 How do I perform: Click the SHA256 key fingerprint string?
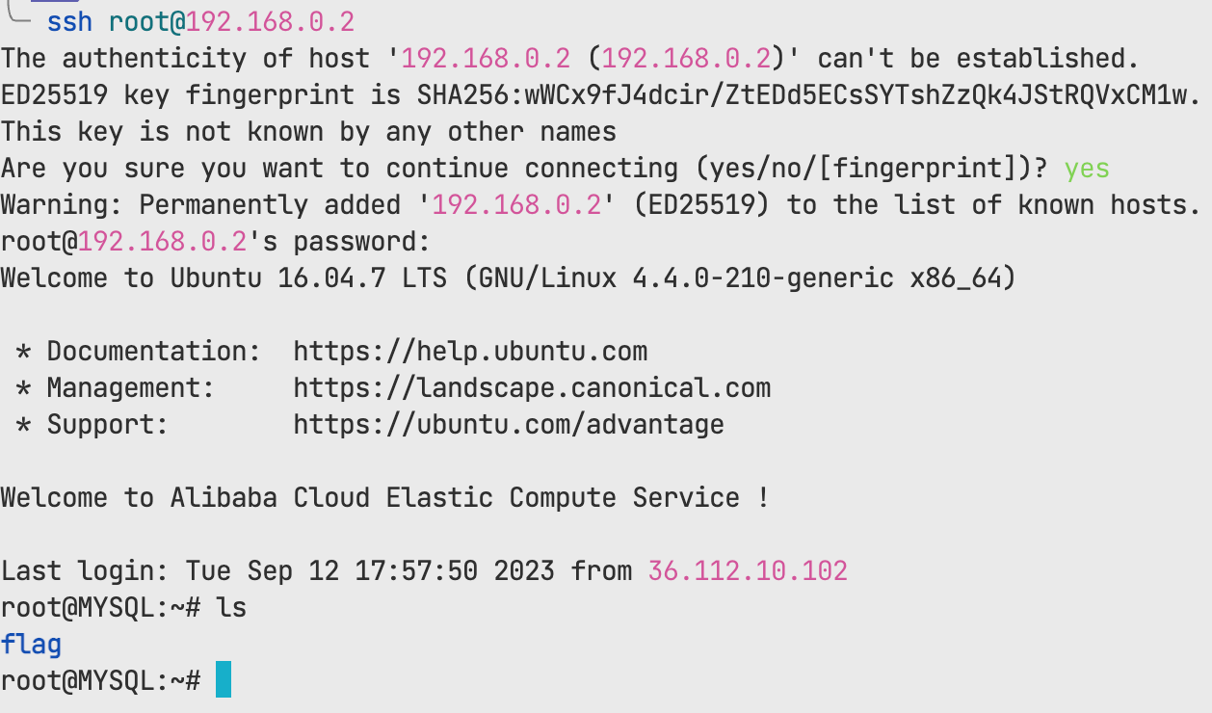pyautogui.click(x=809, y=95)
